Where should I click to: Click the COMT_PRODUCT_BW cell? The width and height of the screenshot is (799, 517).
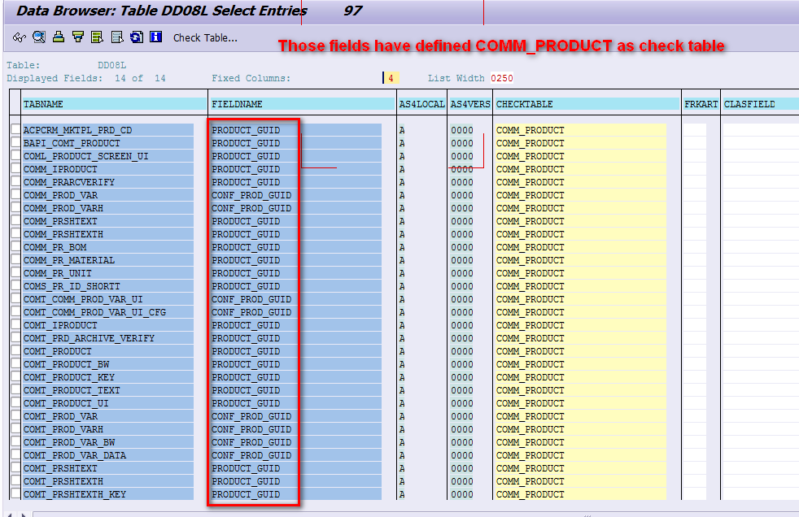coord(107,364)
